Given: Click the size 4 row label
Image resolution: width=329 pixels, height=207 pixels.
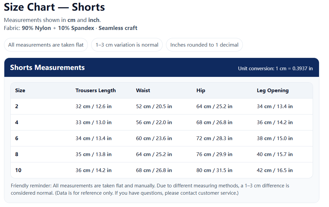Looking at the screenshot, I should click(17, 122).
